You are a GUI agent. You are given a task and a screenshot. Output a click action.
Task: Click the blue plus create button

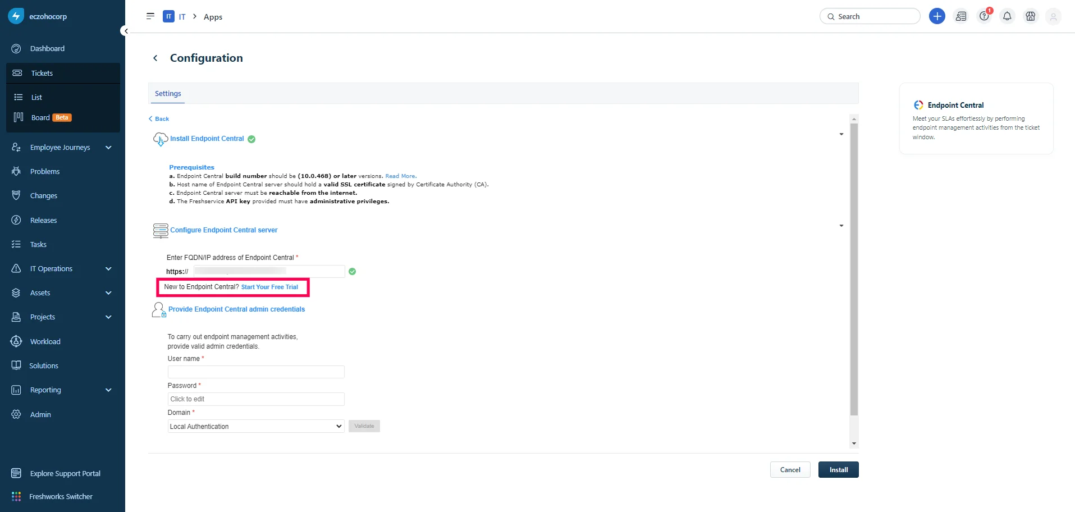click(x=937, y=16)
